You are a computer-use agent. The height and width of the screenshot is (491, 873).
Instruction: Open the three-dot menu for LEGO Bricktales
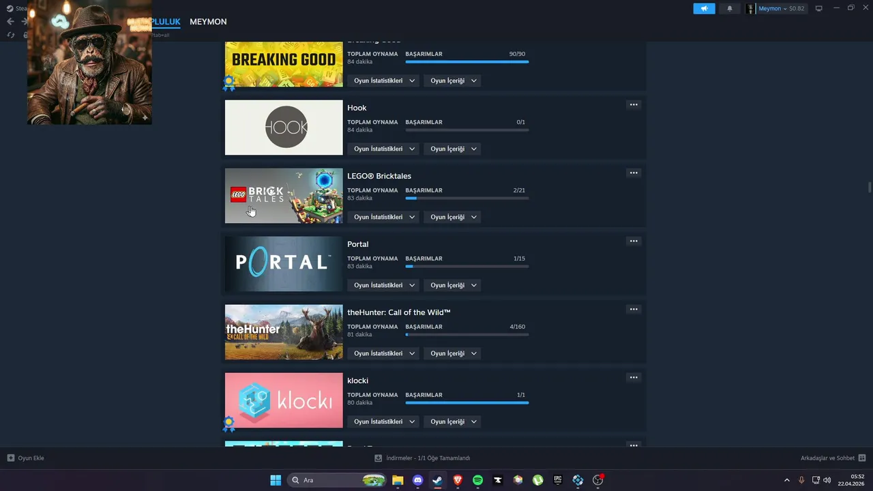click(634, 173)
